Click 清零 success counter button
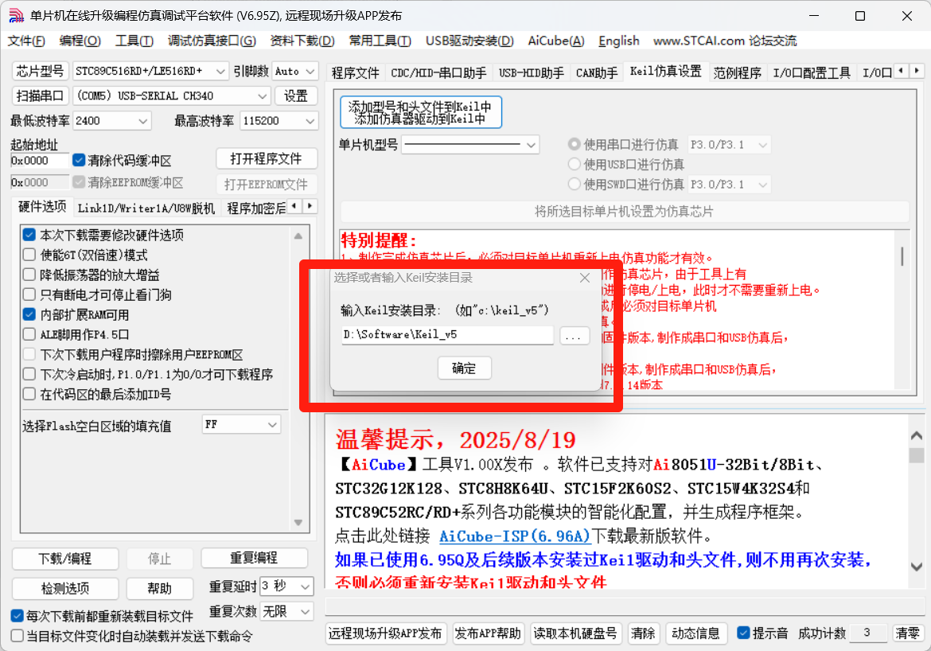 click(908, 633)
